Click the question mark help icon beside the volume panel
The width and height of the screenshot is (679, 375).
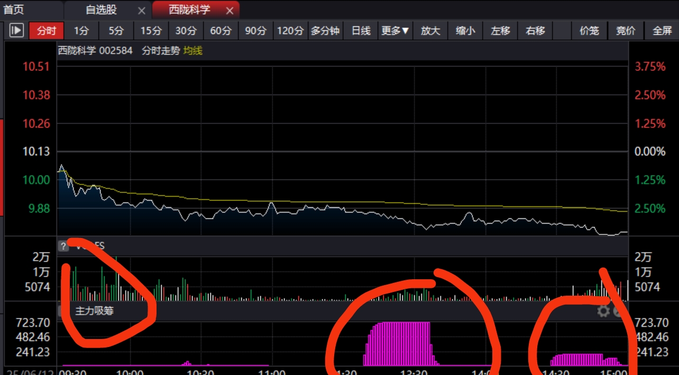pos(63,246)
